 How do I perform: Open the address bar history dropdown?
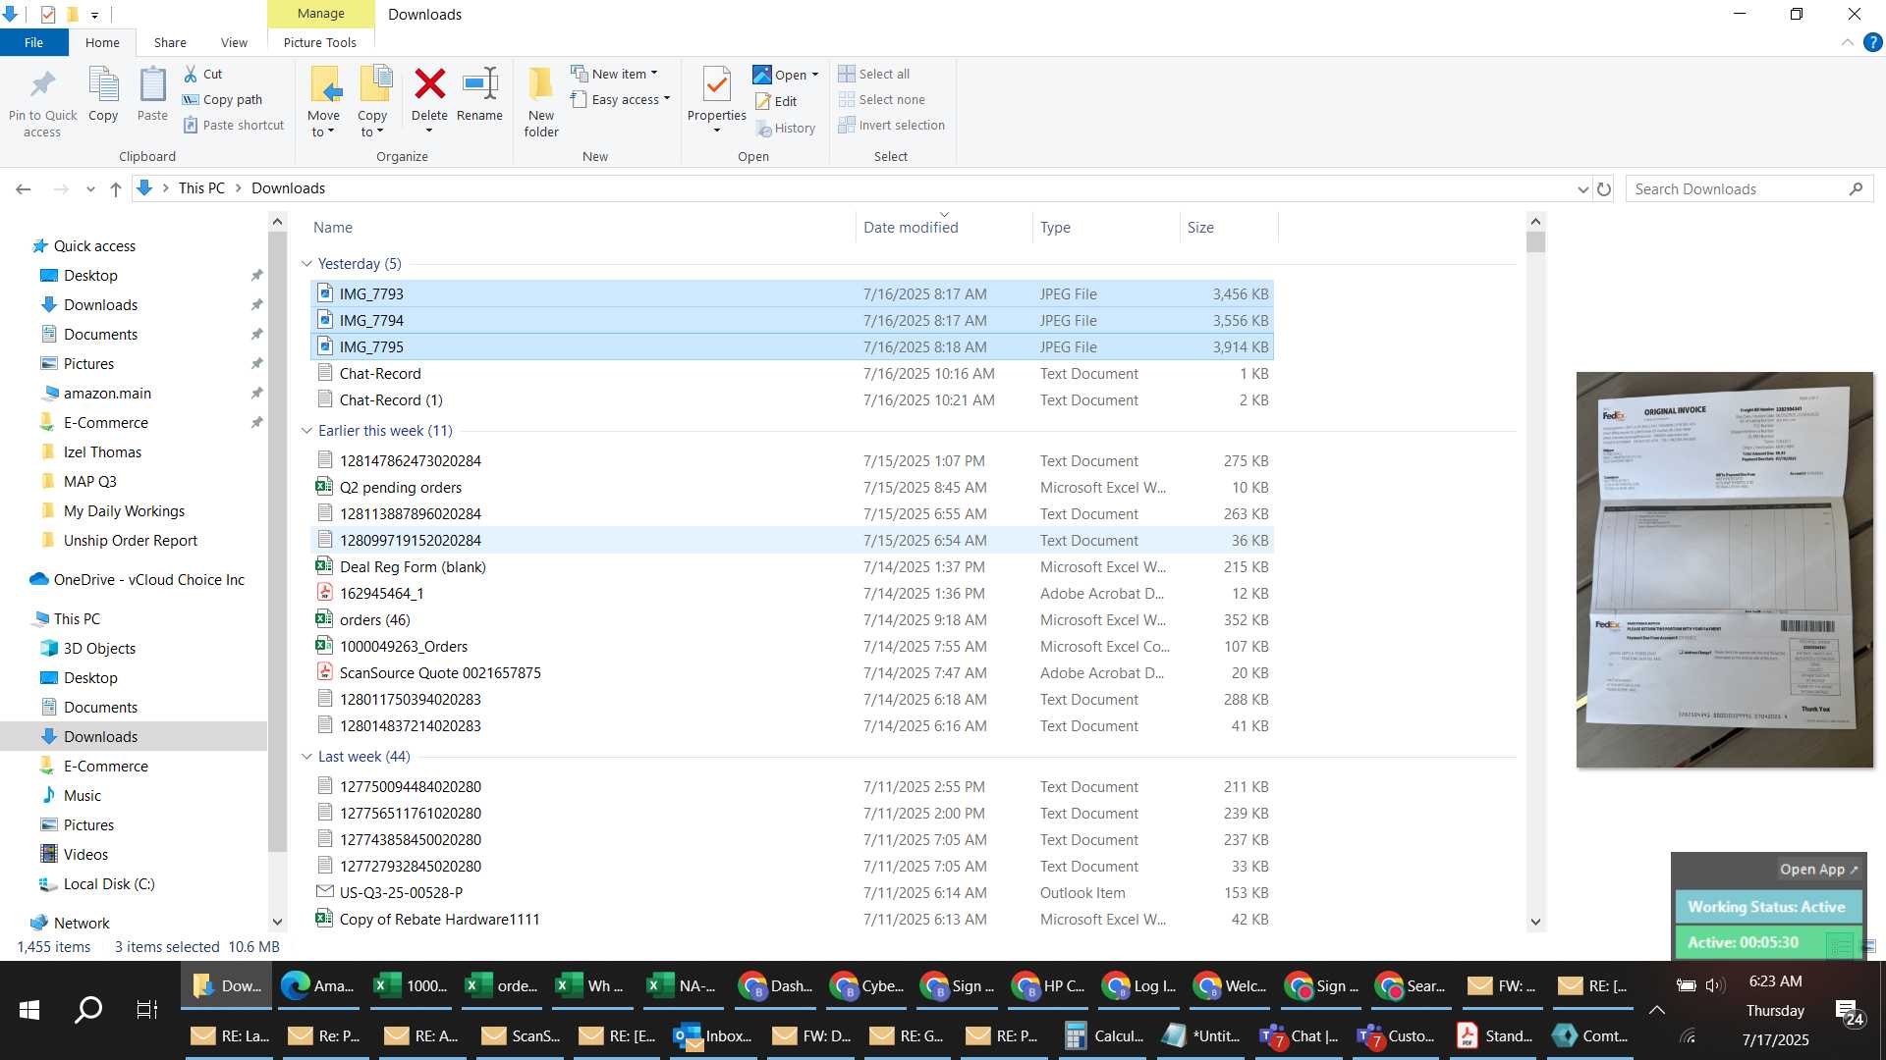tap(1582, 188)
